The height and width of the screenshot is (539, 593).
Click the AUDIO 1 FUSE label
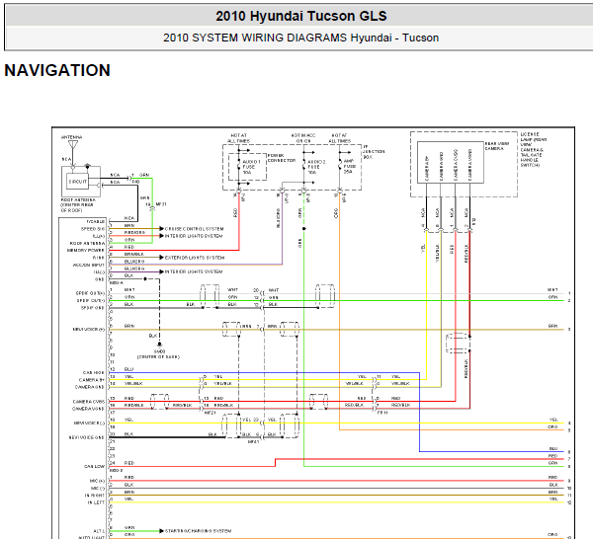[x=251, y=167]
